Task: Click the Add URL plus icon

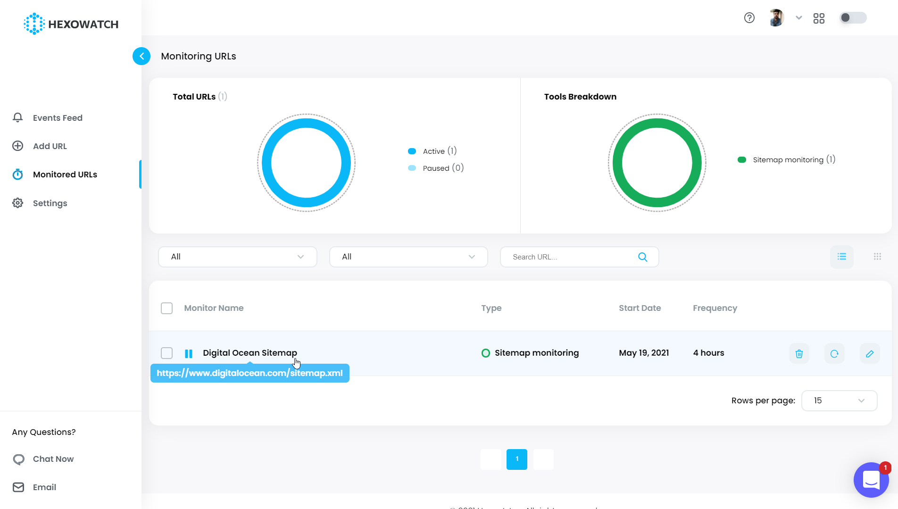Action: coord(17,146)
